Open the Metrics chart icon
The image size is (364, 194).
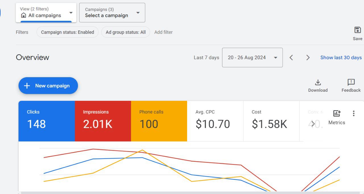point(336,114)
